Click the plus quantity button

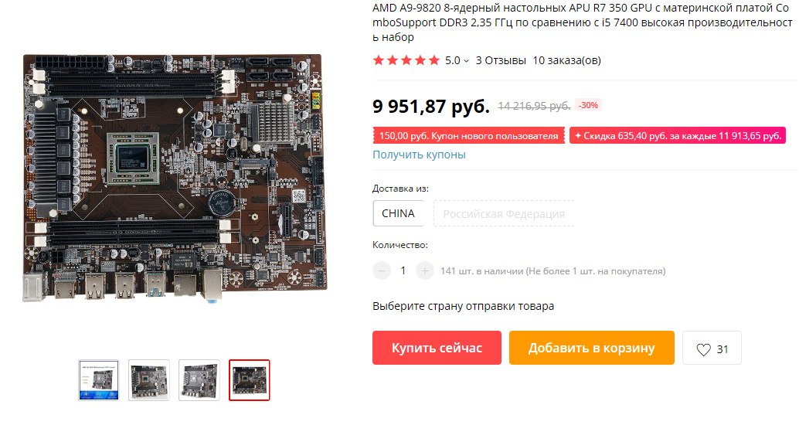[x=424, y=270]
